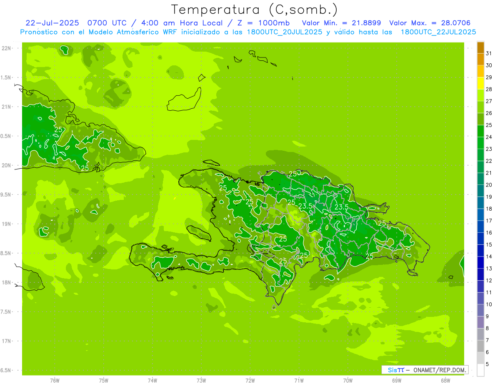Click legend value "14"
500x386 pixels.
[489, 257]
